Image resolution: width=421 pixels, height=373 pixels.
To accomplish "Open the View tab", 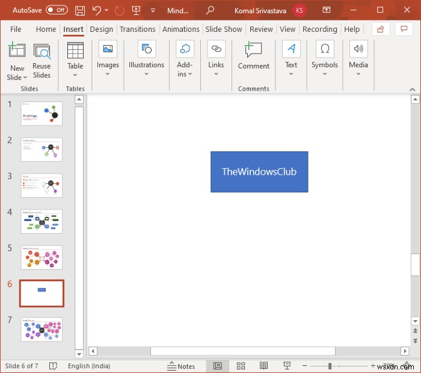I will 287,29.
